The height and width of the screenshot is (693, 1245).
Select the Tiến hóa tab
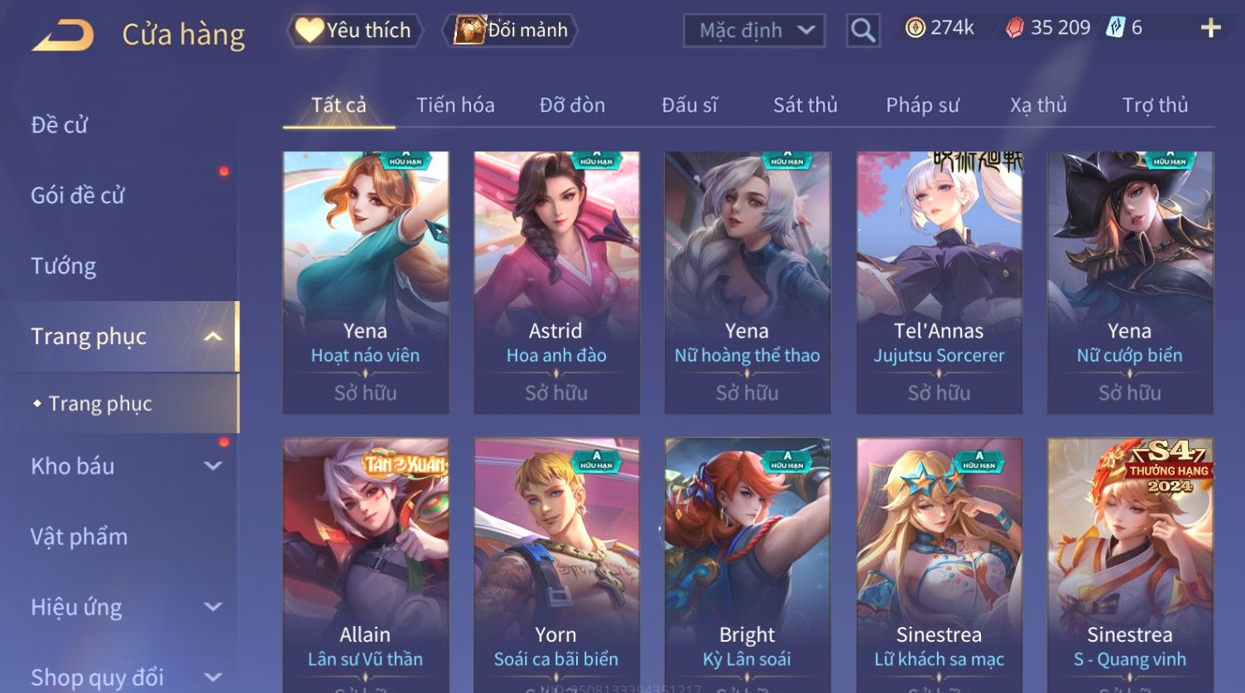[455, 105]
